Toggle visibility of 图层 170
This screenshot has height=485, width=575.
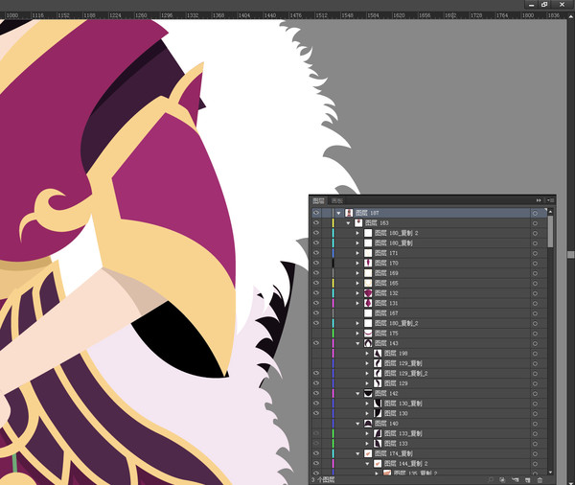(x=316, y=263)
